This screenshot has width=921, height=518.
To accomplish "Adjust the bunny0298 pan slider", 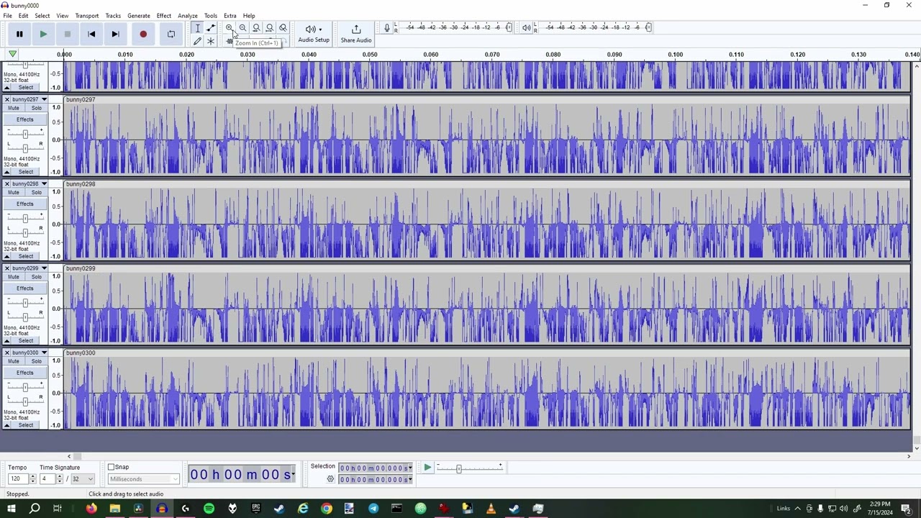I will 25,231.
